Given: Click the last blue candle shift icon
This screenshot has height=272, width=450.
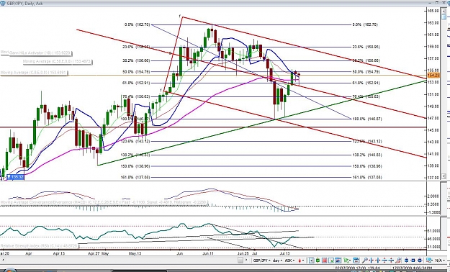Looking at the screenshot, I should click(420, 260).
